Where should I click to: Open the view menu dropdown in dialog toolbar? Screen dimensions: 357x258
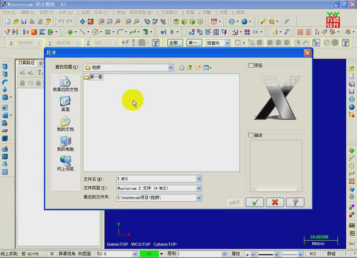(207, 68)
